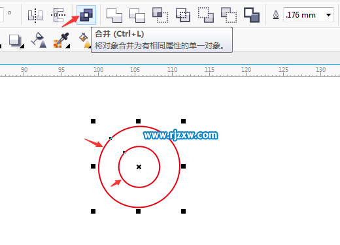This screenshot has height=245, width=340.
Task: Click the bottom-center selection handle
Action: tap(138, 211)
